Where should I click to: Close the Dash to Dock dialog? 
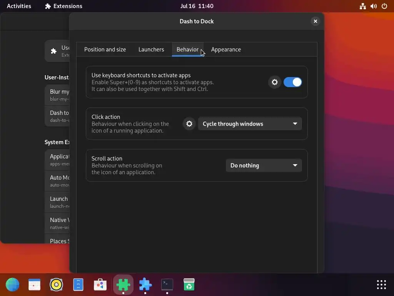[316, 22]
